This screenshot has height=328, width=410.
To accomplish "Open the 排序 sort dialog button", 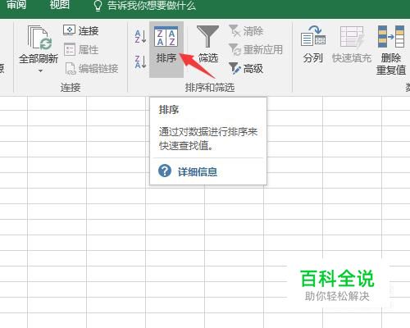I will point(166,49).
